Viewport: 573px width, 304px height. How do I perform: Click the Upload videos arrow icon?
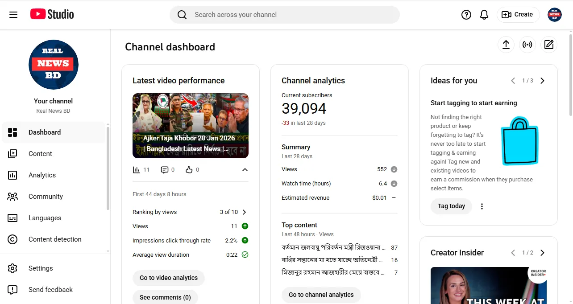pos(506,45)
